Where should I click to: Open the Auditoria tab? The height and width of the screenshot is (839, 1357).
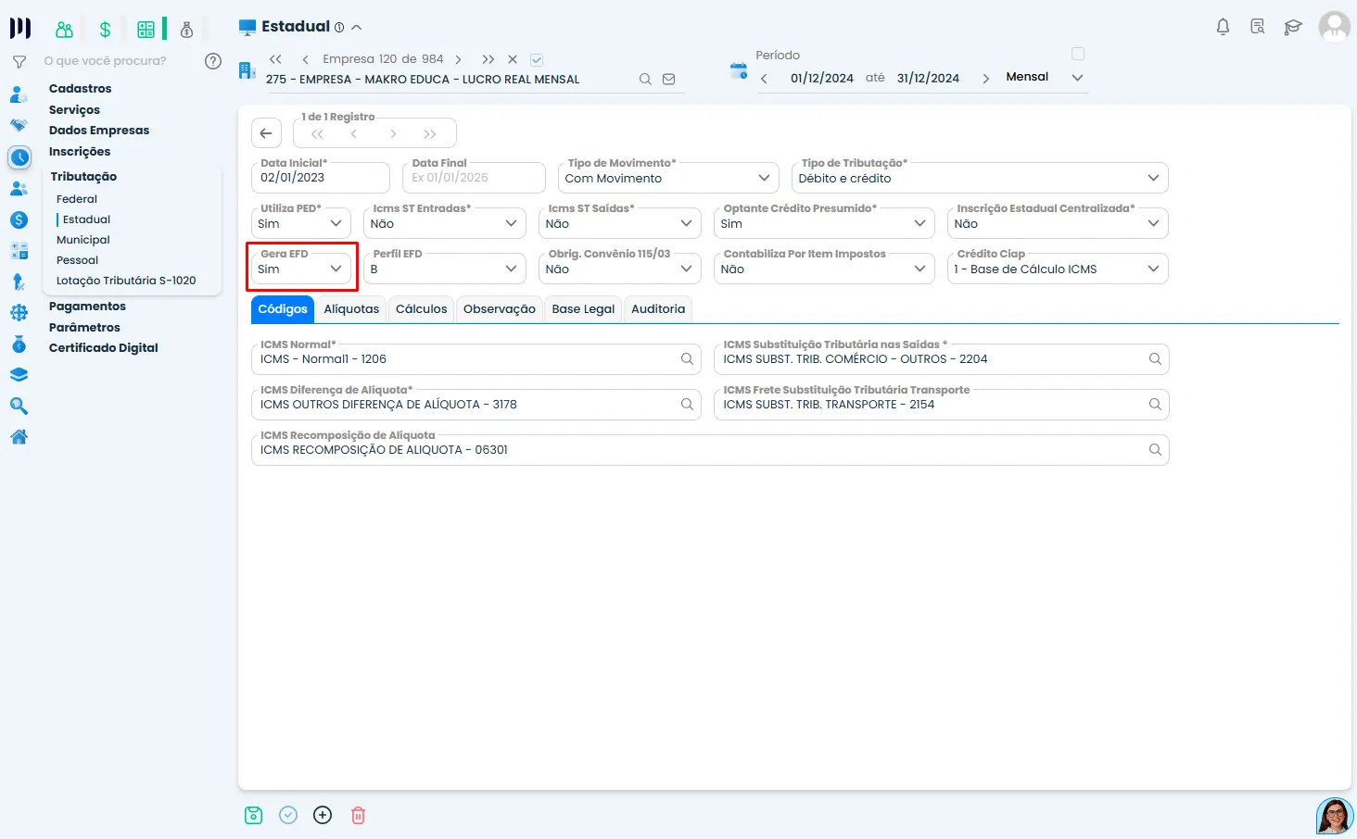coord(658,309)
